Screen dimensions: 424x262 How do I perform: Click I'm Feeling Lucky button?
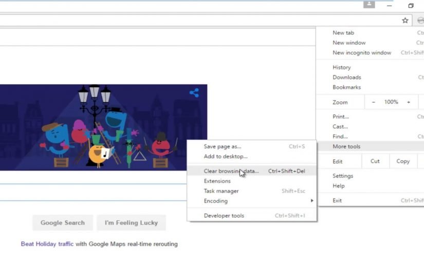131,223
